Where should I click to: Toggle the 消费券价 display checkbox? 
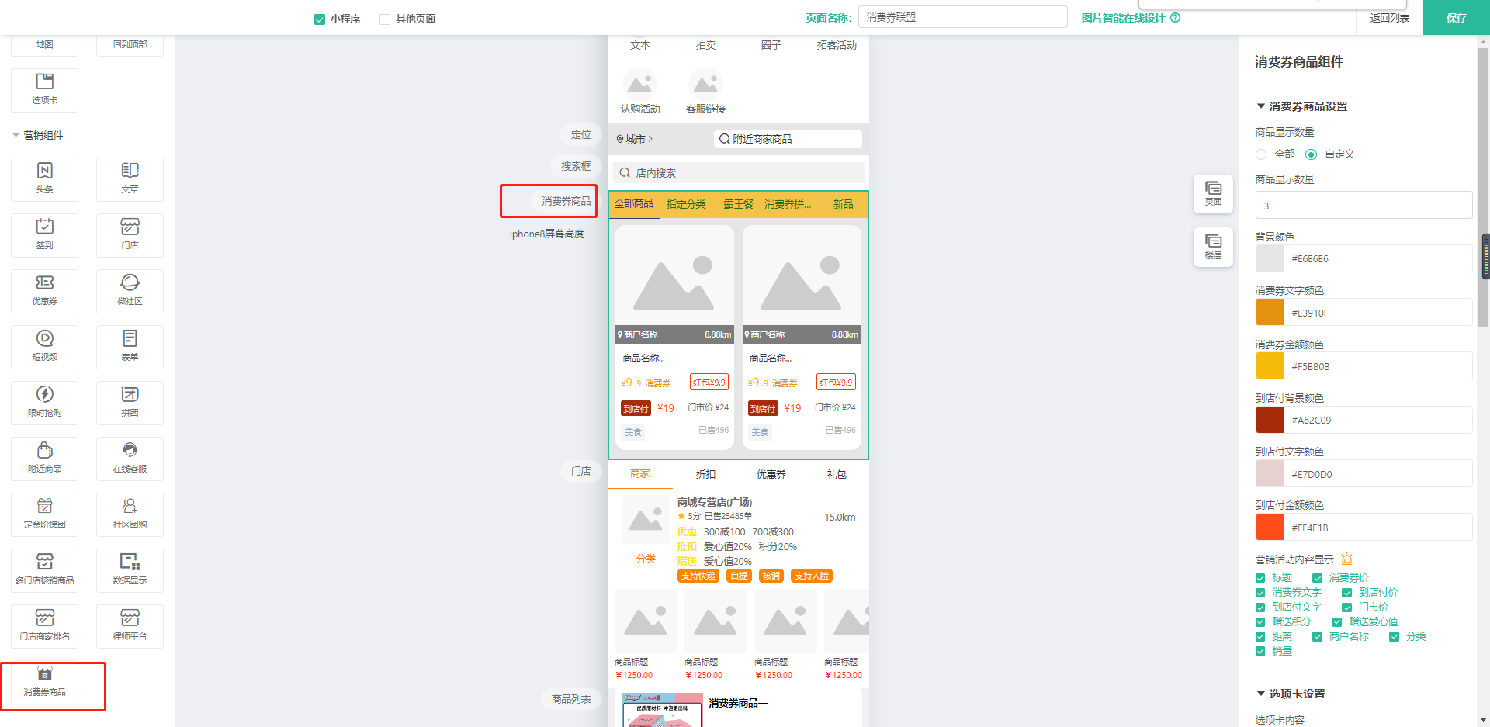[1318, 578]
